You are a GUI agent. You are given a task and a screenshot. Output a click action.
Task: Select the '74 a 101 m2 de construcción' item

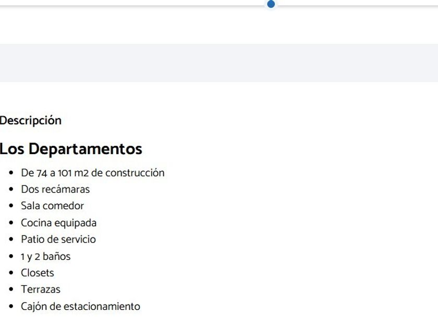tap(93, 173)
